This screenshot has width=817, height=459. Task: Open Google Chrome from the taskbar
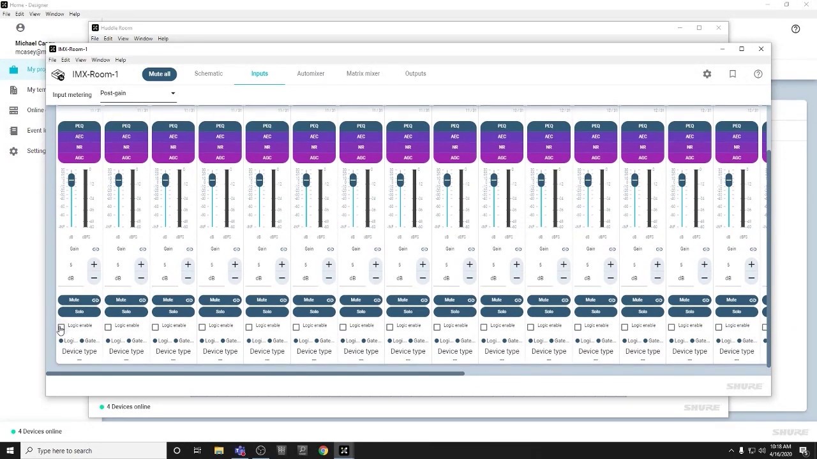(x=324, y=451)
